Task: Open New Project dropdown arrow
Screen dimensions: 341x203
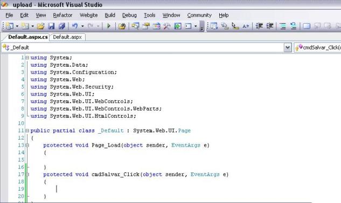Action: click(17, 26)
